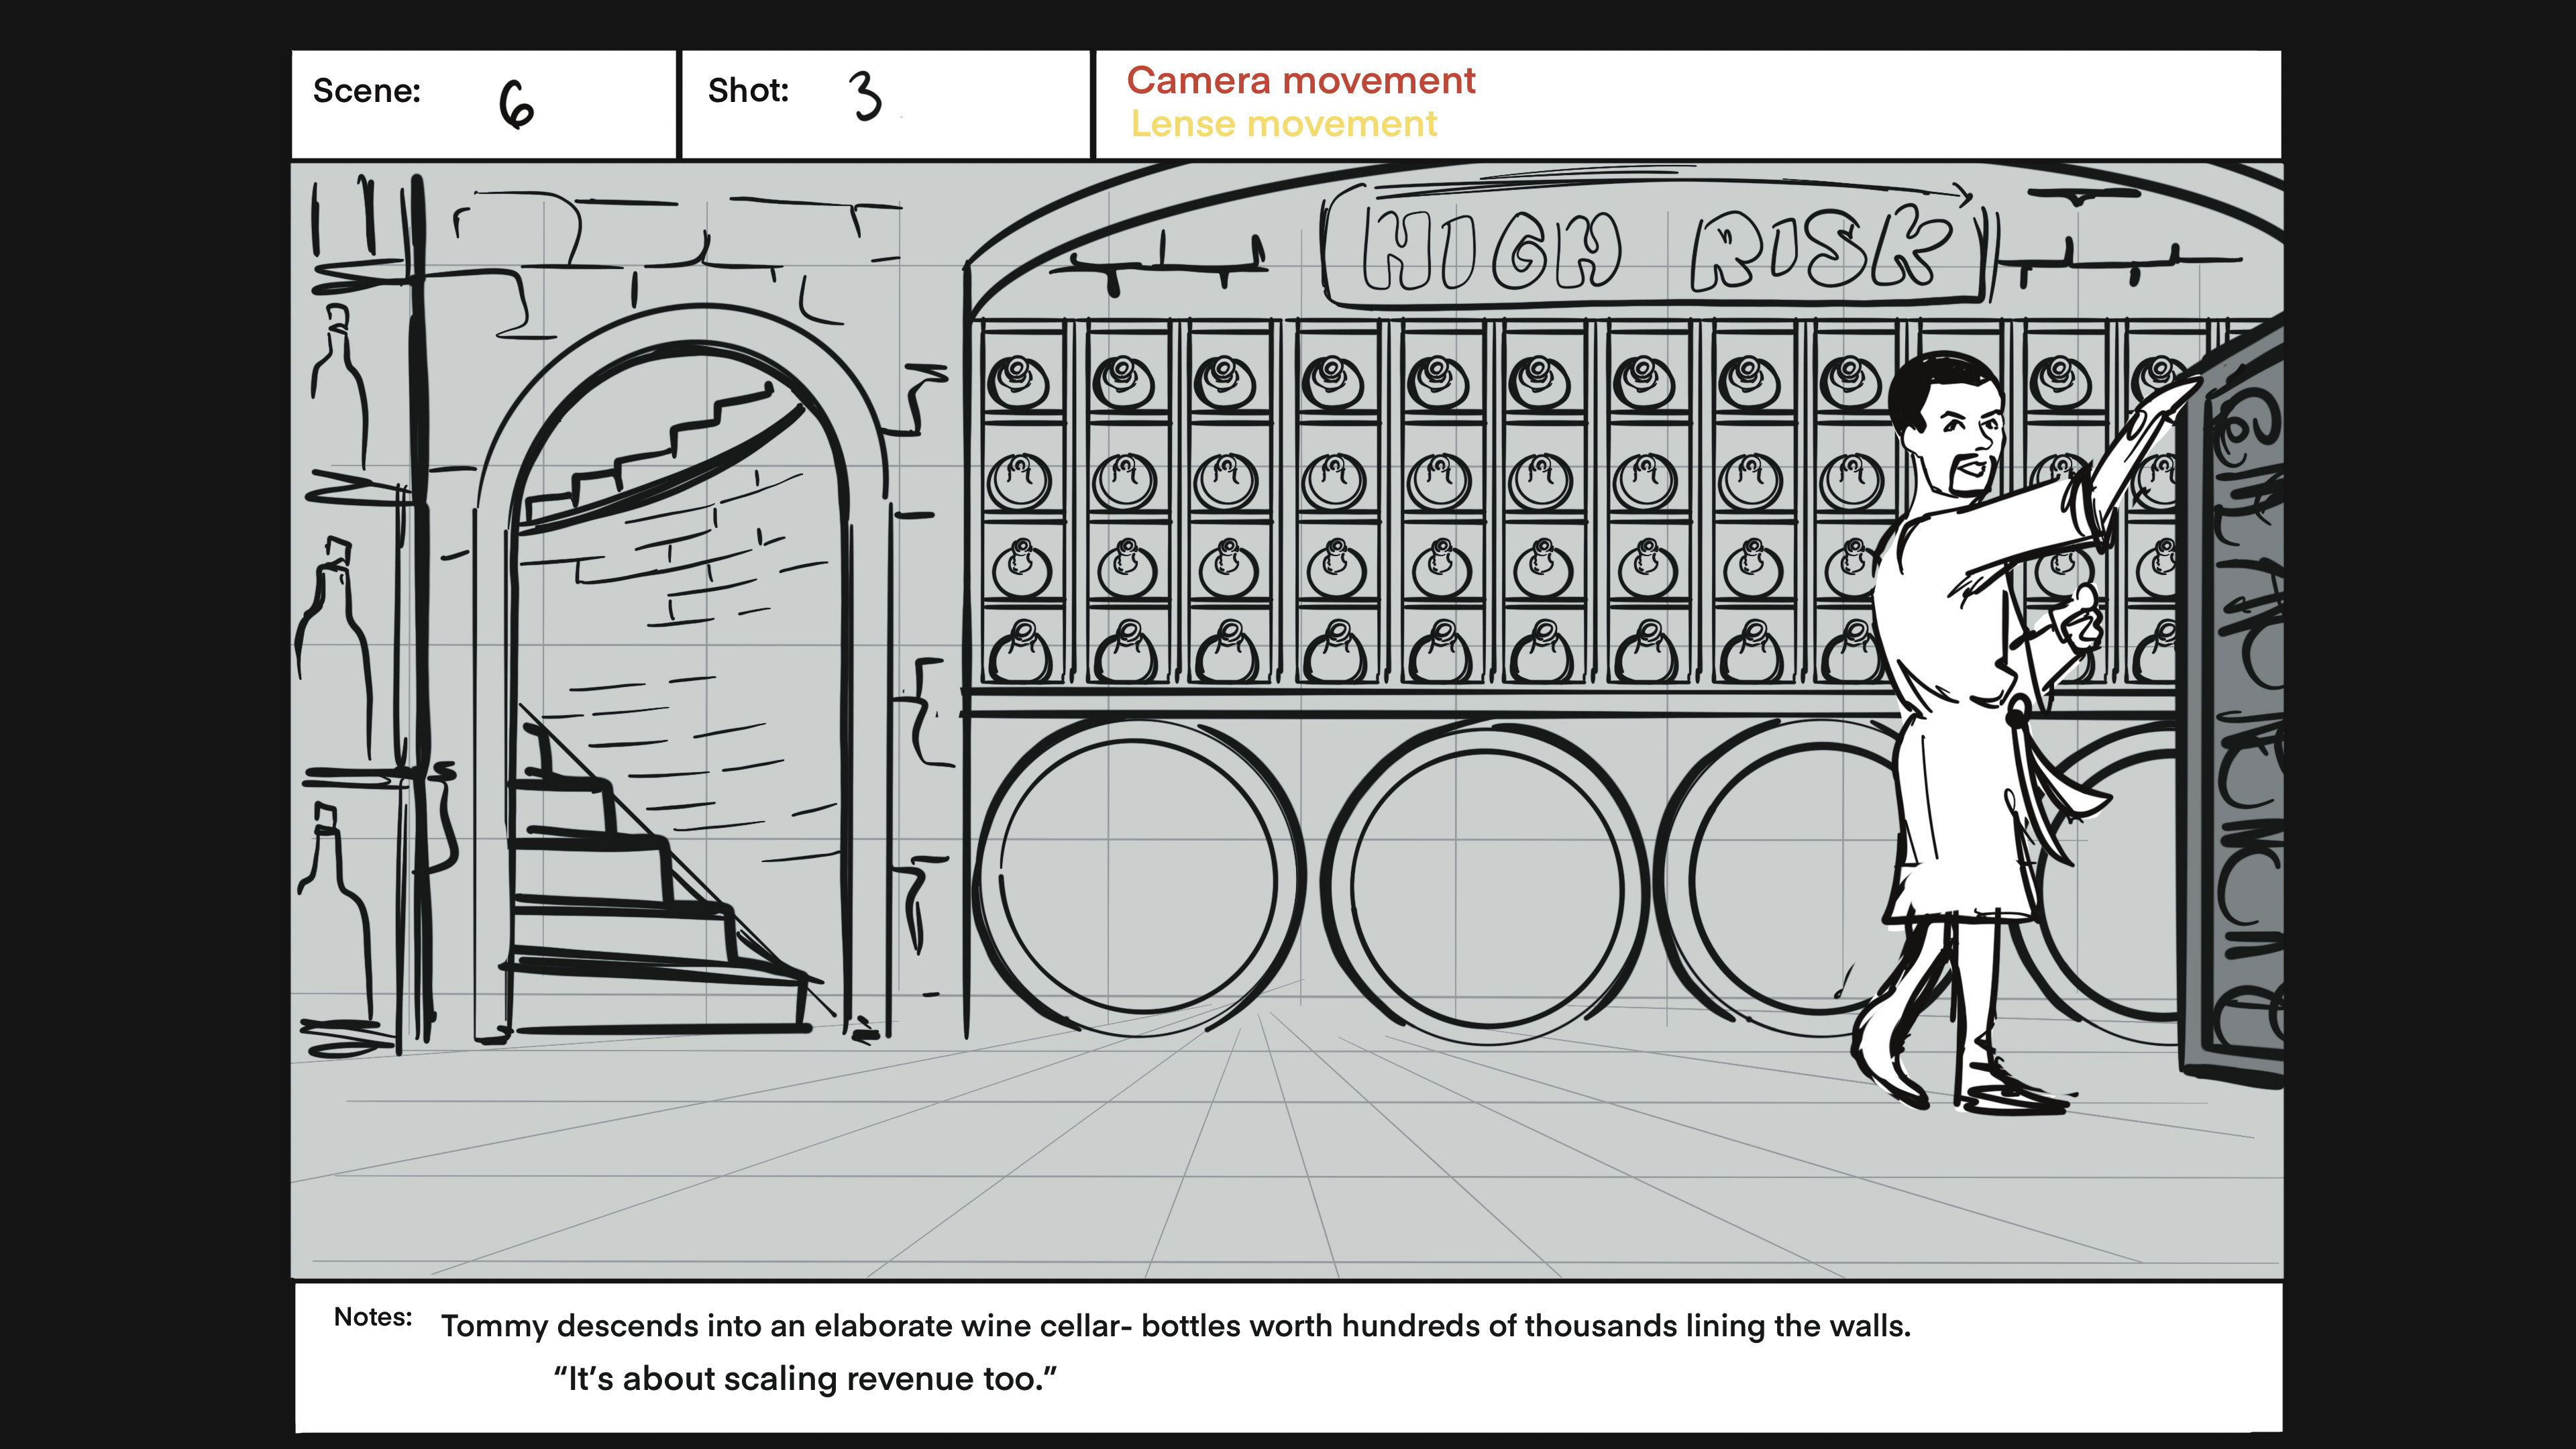This screenshot has height=1449, width=2576.
Task: Click the Notes: label
Action: [x=372, y=1317]
